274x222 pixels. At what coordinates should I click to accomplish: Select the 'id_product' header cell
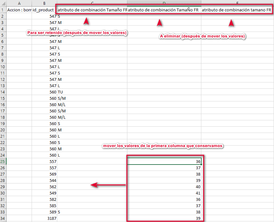pos(44,10)
